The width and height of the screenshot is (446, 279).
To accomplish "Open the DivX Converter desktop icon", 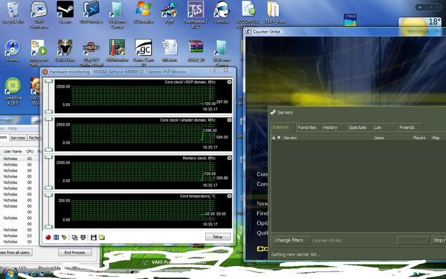I will click(39, 15).
